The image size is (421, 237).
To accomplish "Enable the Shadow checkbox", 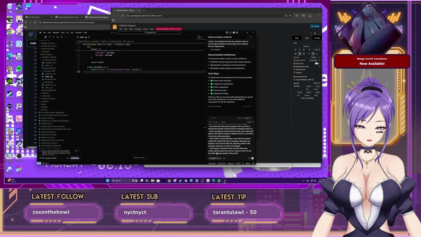I will point(294,72).
